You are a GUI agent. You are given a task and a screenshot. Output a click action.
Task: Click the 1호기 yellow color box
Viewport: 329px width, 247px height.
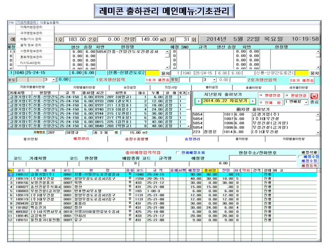point(152,73)
